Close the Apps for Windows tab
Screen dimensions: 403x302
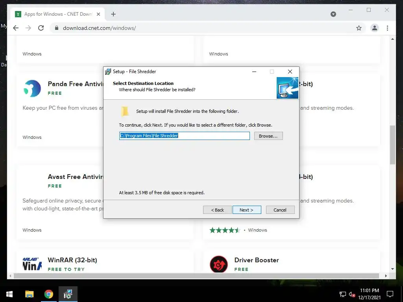(98, 14)
